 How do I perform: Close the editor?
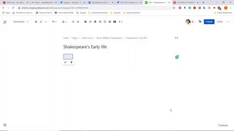[219, 22]
